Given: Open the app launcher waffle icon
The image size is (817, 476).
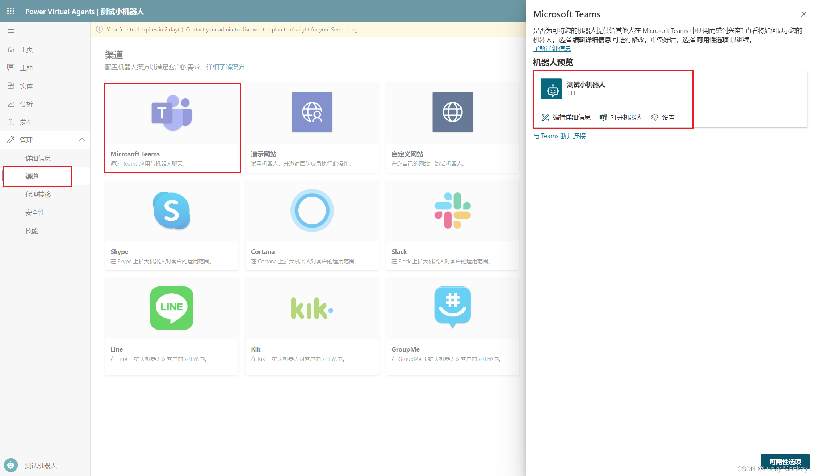Looking at the screenshot, I should click(x=11, y=11).
